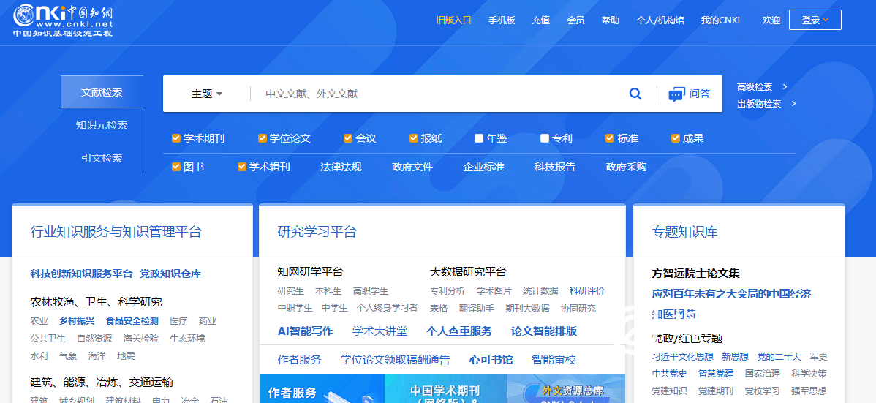Image resolution: width=876 pixels, height=403 pixels.
Task: Click the 智慧党建 link
Action: click(x=716, y=373)
